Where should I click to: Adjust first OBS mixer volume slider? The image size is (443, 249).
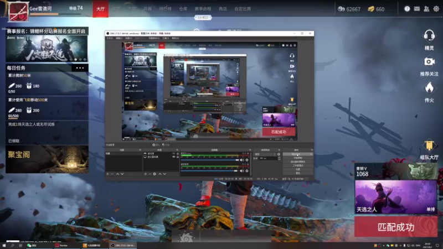[210, 160]
